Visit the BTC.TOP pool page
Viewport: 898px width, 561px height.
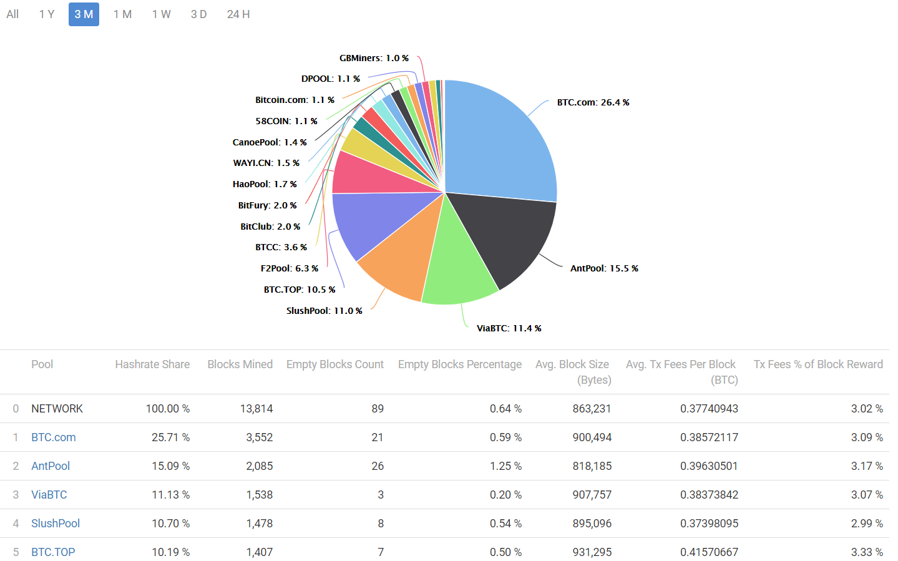[x=53, y=552]
